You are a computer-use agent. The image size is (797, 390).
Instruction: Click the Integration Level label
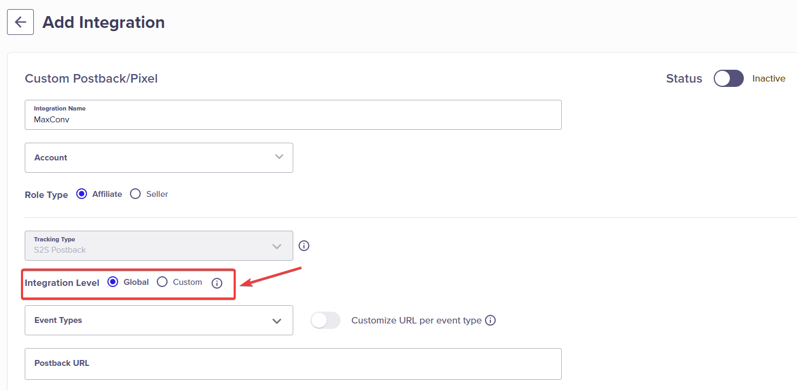62,283
